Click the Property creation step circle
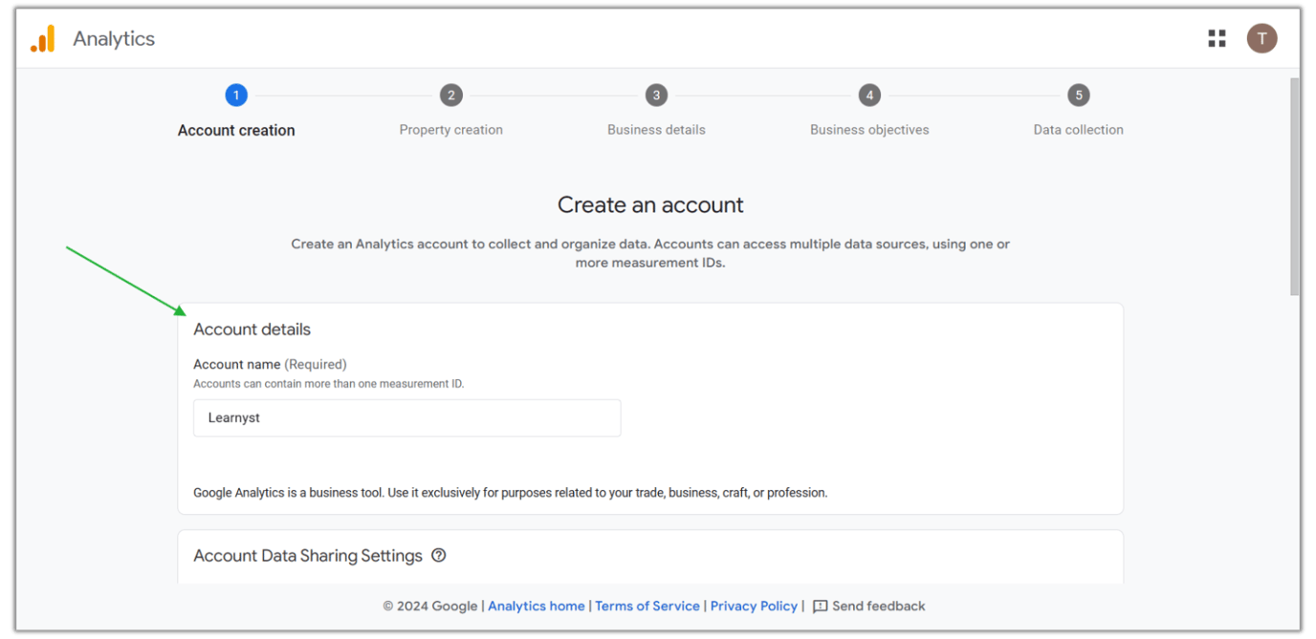 (x=450, y=95)
